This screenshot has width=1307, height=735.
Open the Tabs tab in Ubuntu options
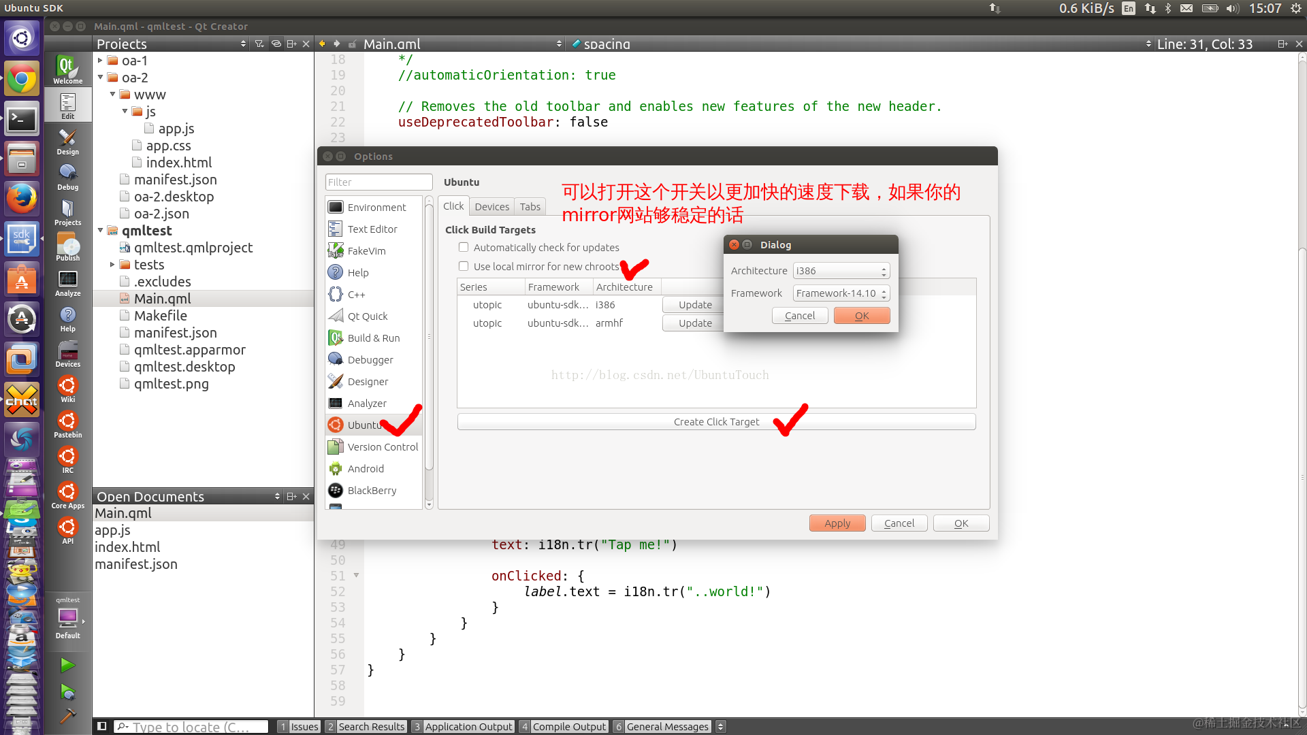pos(530,207)
